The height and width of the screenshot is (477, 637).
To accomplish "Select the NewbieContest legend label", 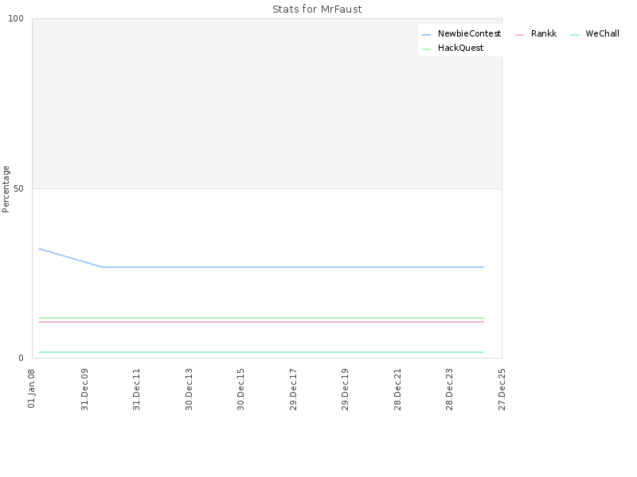I will point(469,33).
